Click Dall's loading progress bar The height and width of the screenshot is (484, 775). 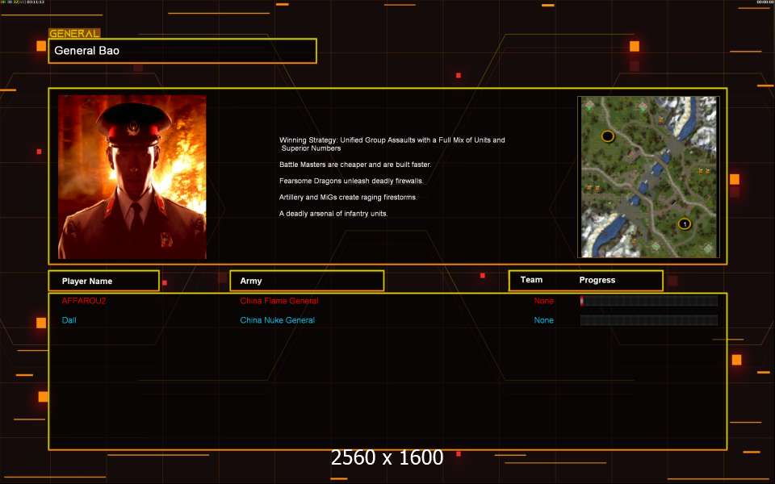point(648,320)
